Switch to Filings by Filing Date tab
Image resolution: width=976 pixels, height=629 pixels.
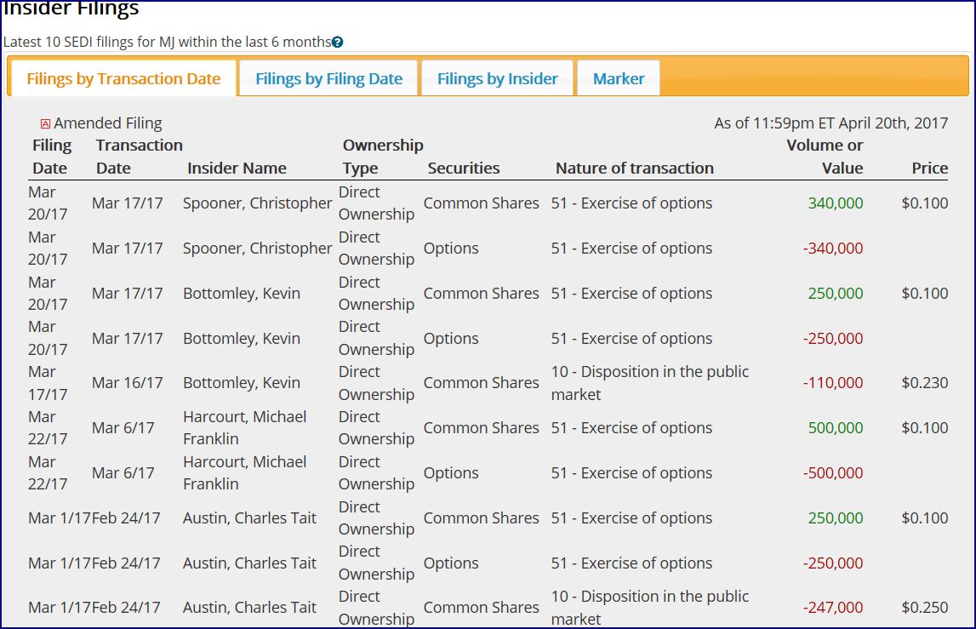pos(328,79)
